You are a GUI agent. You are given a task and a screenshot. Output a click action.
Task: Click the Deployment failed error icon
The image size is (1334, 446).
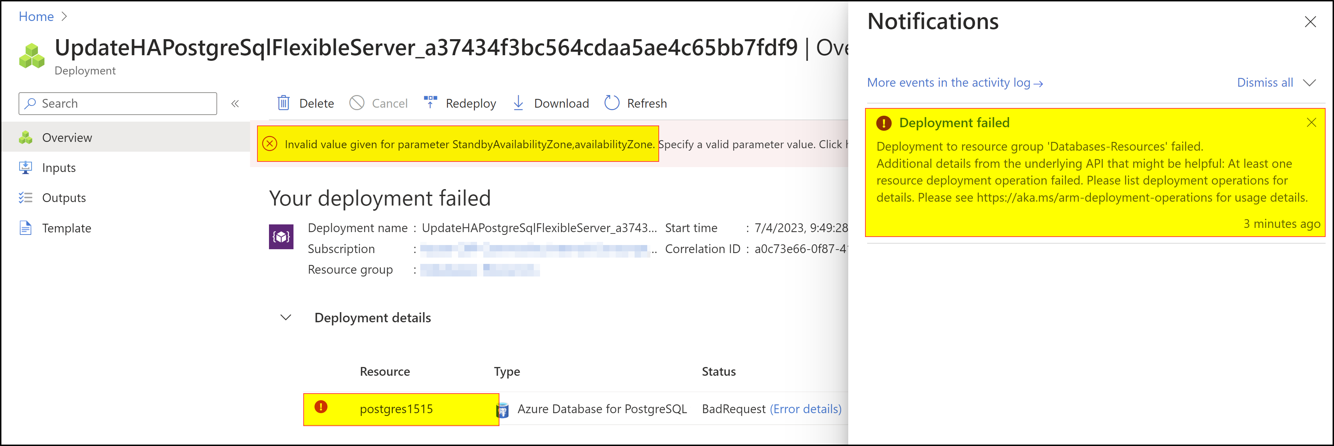click(x=884, y=123)
